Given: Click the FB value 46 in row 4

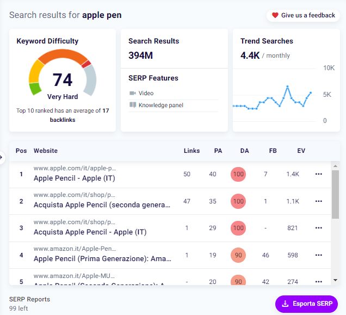Looking at the screenshot, I should point(265,255).
